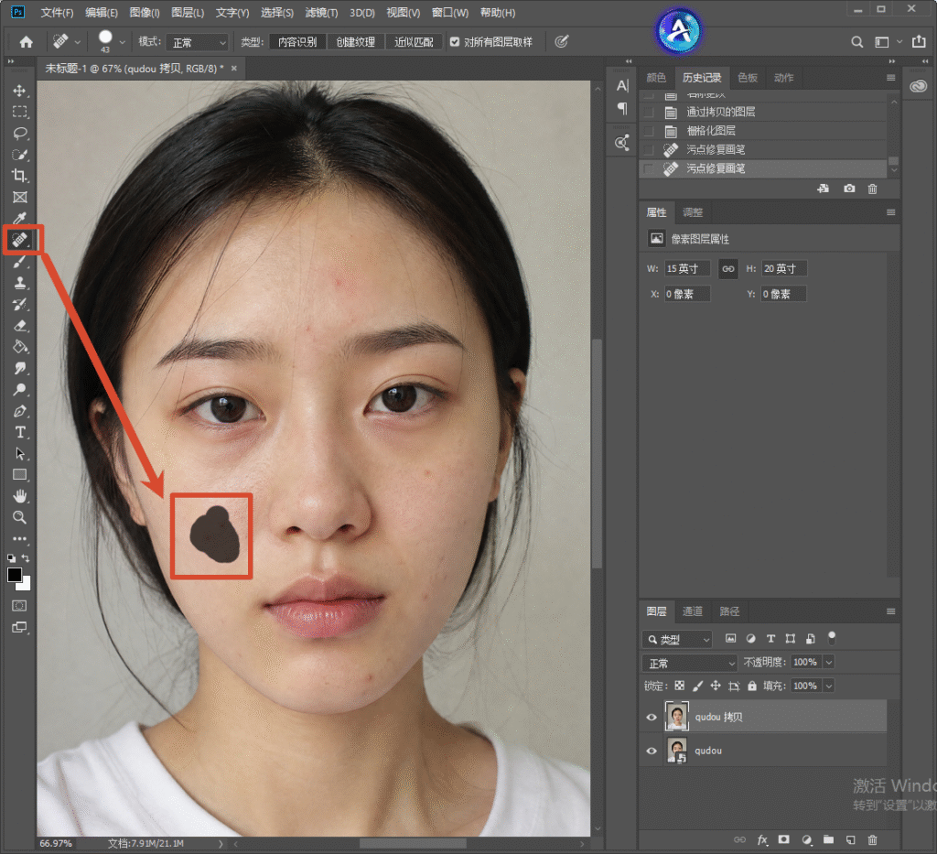Select the Dodge tool
The width and height of the screenshot is (937, 854).
coord(20,390)
